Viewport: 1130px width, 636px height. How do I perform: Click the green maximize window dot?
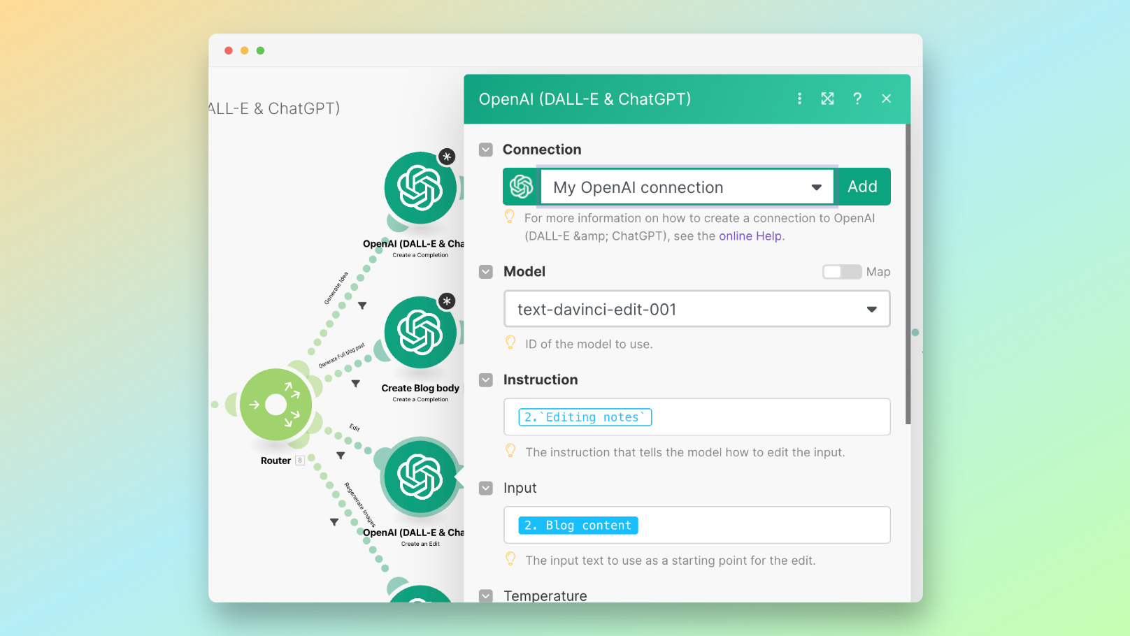point(260,50)
